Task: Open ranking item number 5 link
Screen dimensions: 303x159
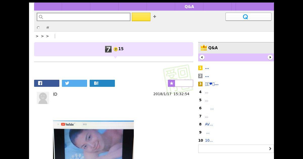Action: 207,100
